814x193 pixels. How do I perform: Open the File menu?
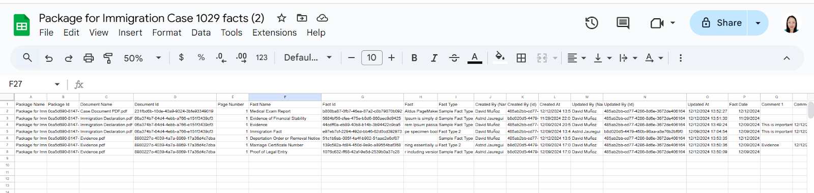click(46, 33)
